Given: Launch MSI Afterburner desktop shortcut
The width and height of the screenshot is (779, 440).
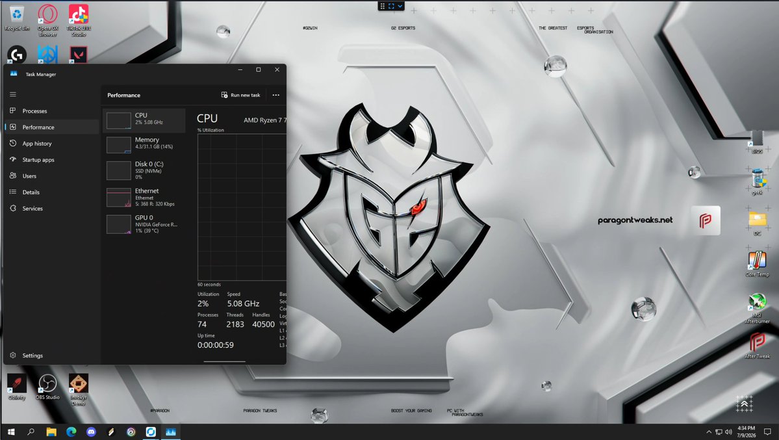Looking at the screenshot, I should (x=757, y=308).
